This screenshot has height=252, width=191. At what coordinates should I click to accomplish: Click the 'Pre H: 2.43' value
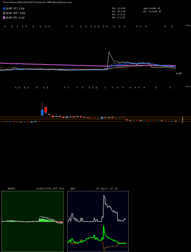pos(119,11)
